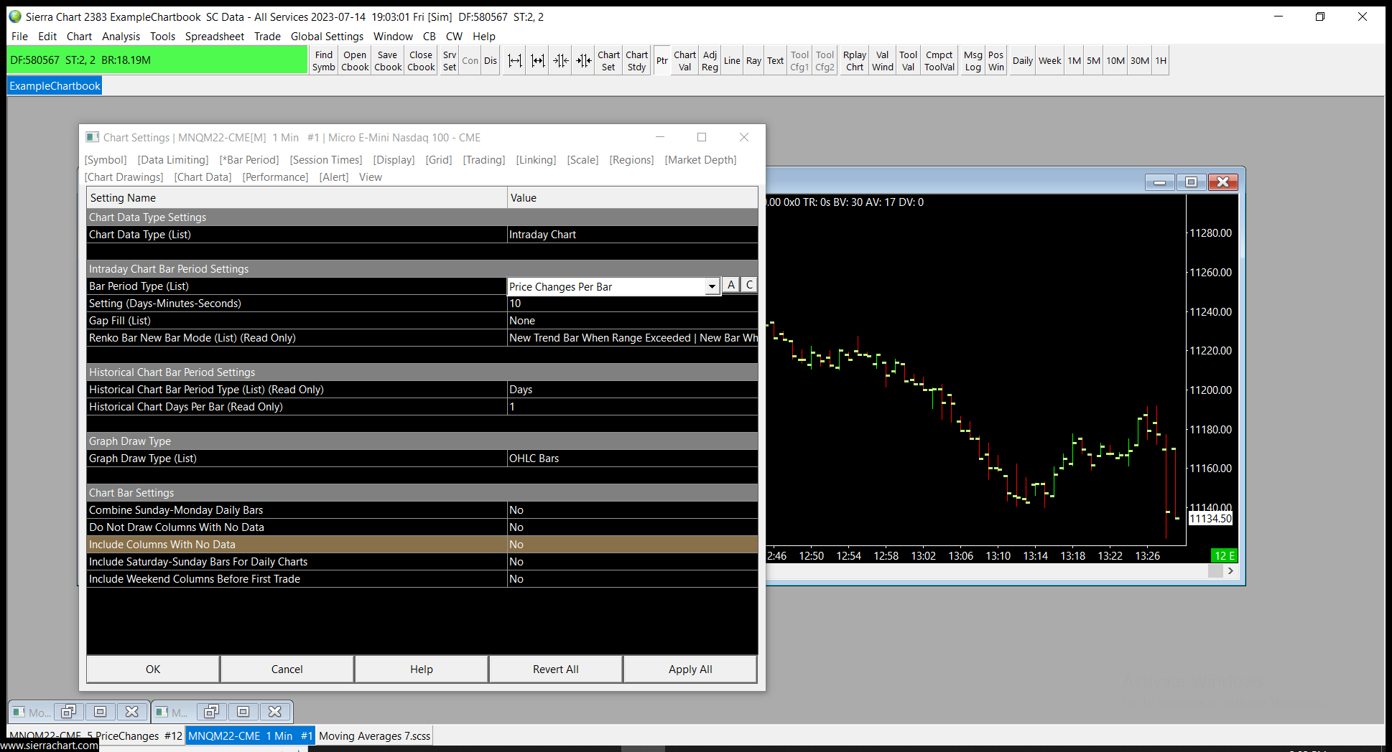Toggle Include Columns With No Data value
This screenshot has width=1392, height=752.
(x=632, y=545)
